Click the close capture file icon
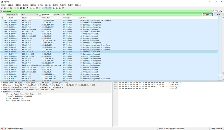Image resolution: width=224 pixels, height=130 pixels. click(x=21, y=8)
